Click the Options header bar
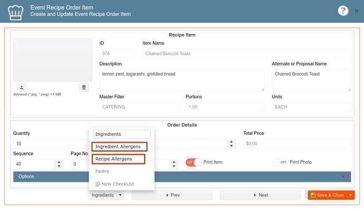Image resolution: width=364 pixels, height=210 pixels. click(x=182, y=177)
